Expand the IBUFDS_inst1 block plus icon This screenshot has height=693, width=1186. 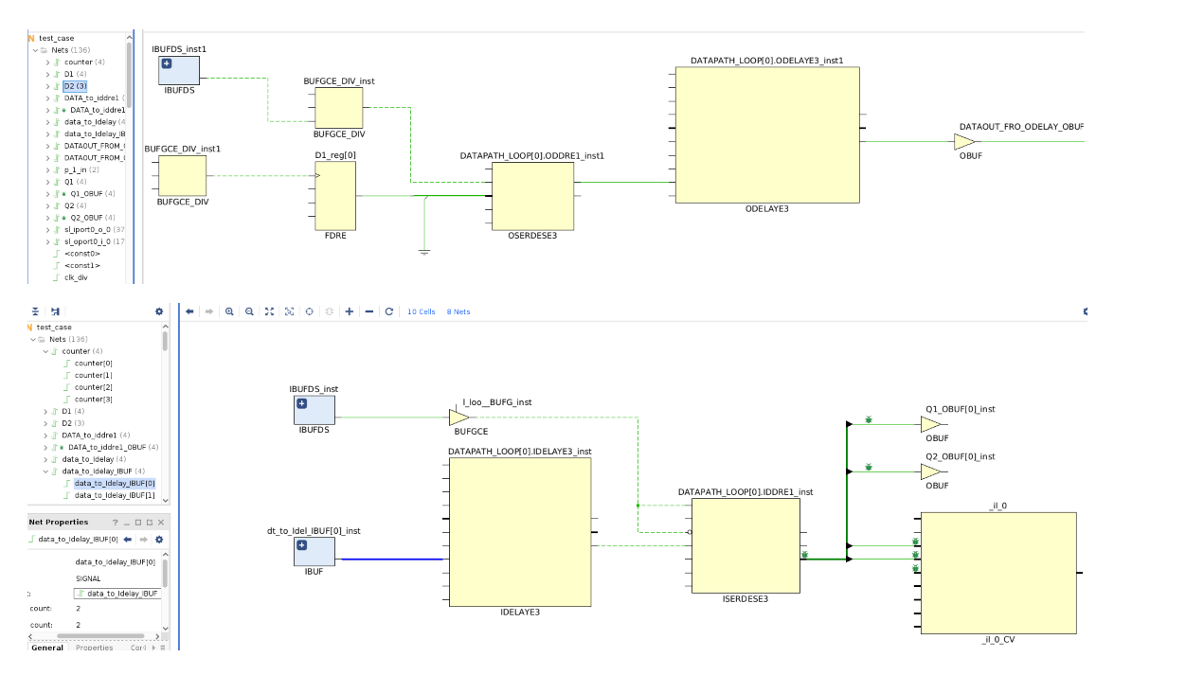(x=167, y=63)
